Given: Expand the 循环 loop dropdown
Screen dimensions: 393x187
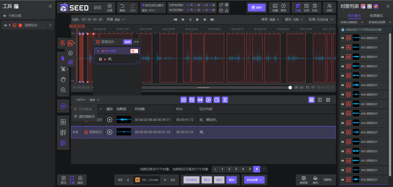Looking at the screenshot, I should click(x=298, y=19).
